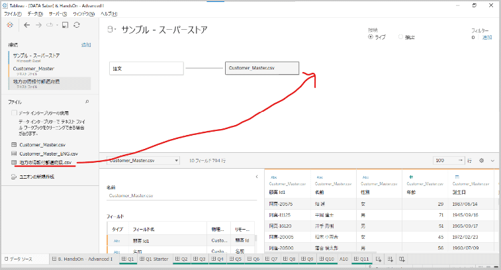Enable the データ インタープリターの使用 checkbox
Viewport: 501px width, 270px height.
coord(14,112)
